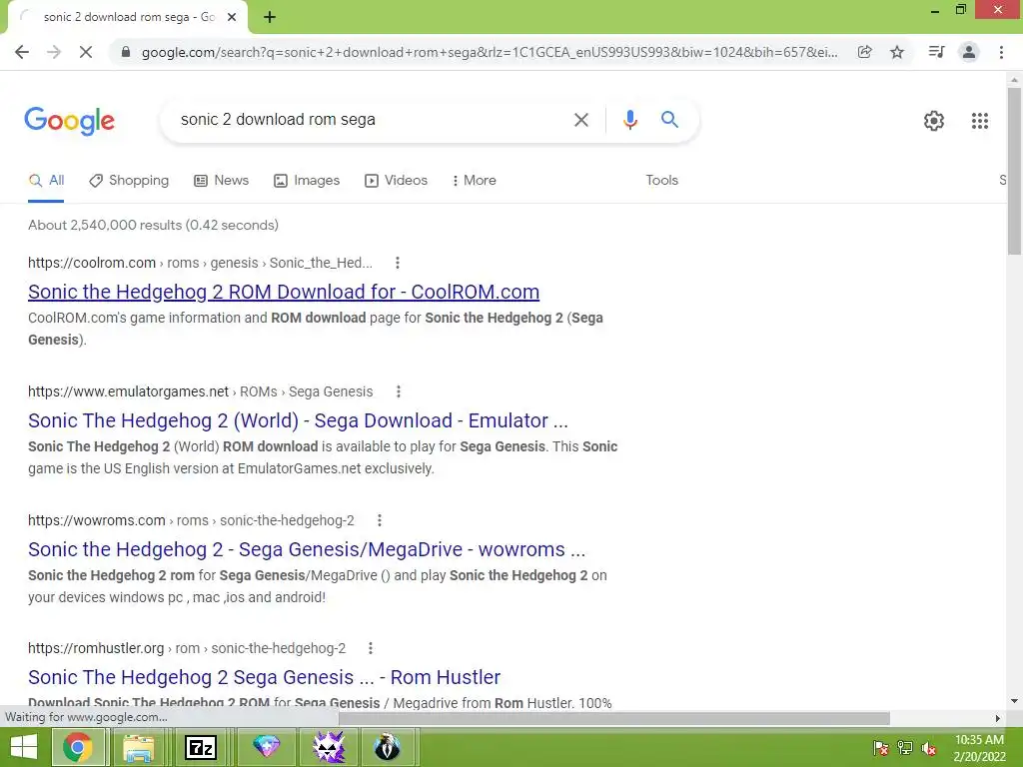Click the https://coolrom.com breadcrumb URL
1023x767 pixels.
92,263
